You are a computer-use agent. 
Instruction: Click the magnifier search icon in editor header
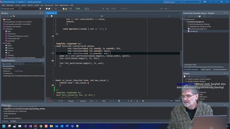pos(169,16)
